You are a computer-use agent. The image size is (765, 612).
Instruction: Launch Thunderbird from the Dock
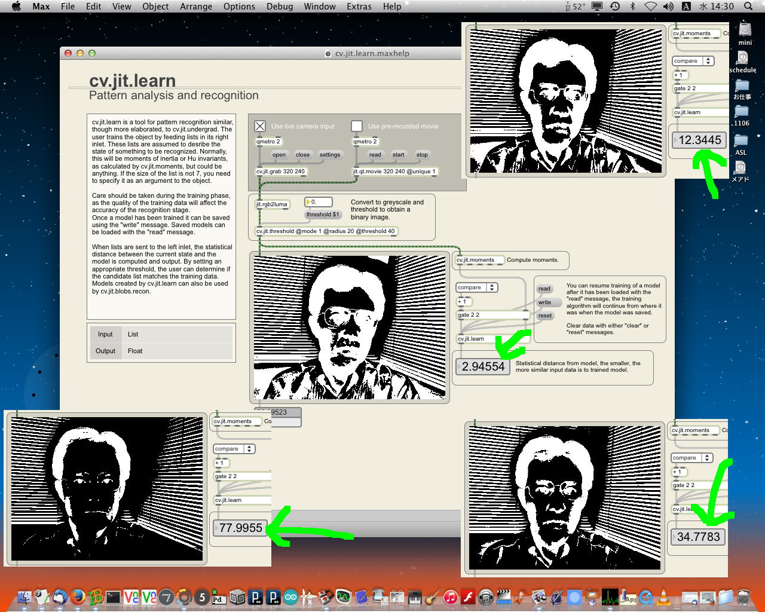pyautogui.click(x=59, y=596)
